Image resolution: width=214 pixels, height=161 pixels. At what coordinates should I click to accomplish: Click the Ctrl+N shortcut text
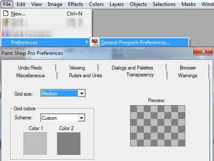coord(74,14)
